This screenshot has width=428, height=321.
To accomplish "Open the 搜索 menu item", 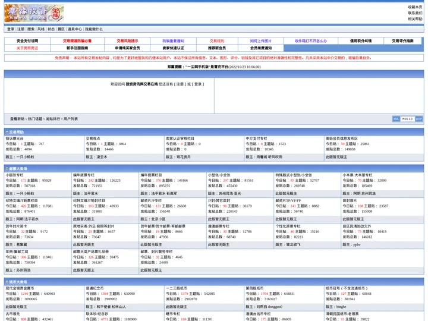I will [x=31, y=29].
